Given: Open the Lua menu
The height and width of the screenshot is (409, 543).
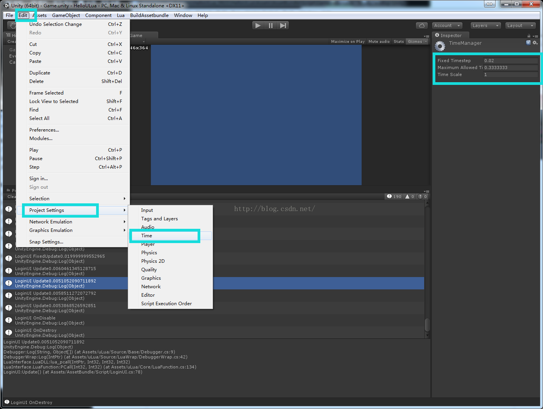Looking at the screenshot, I should [121, 15].
